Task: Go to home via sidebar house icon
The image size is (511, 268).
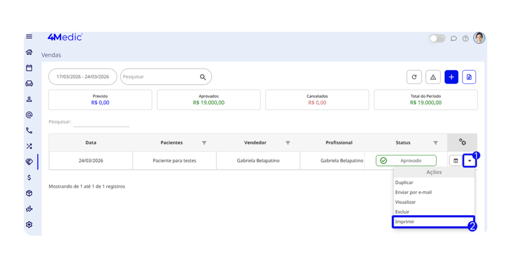Action: click(29, 52)
